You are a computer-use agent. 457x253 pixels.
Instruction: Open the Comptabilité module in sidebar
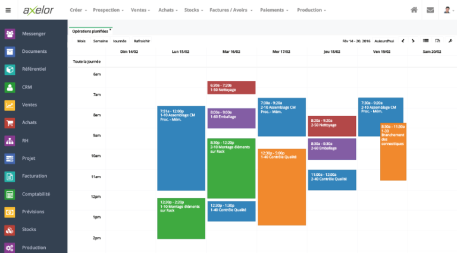coord(36,194)
